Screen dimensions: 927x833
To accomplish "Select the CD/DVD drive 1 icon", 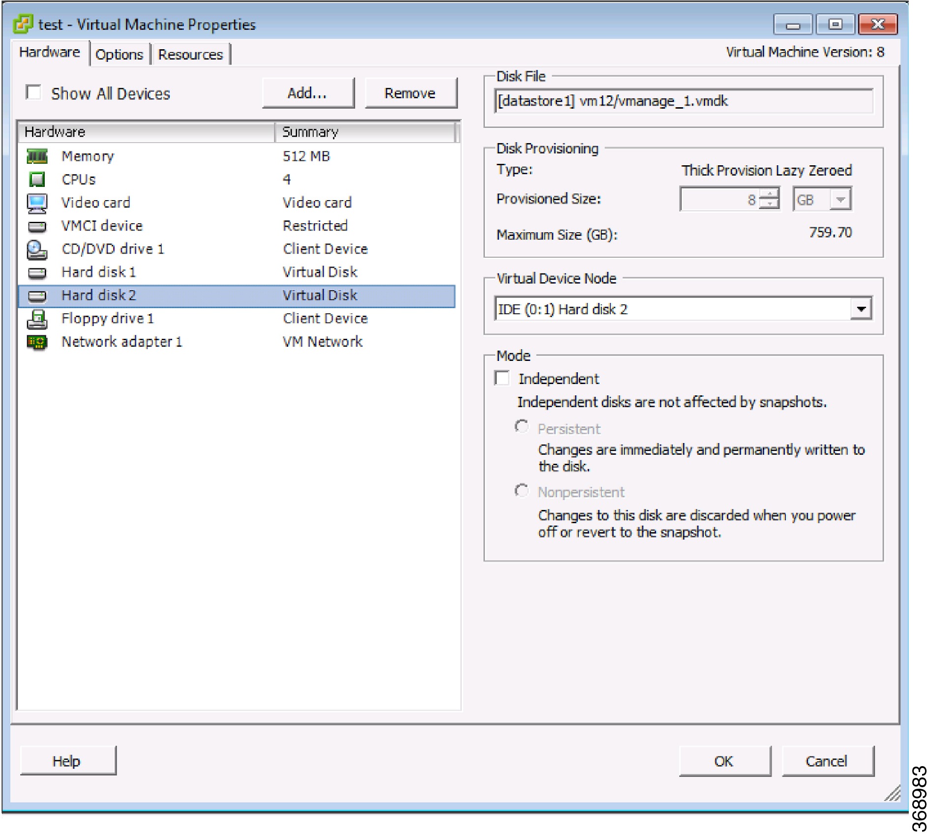I will tap(37, 249).
